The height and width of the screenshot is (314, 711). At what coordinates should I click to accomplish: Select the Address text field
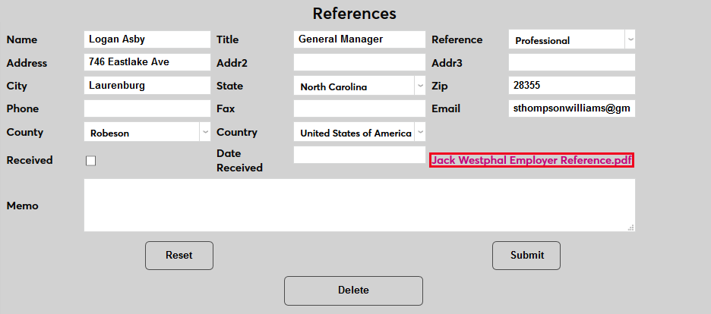tap(147, 62)
